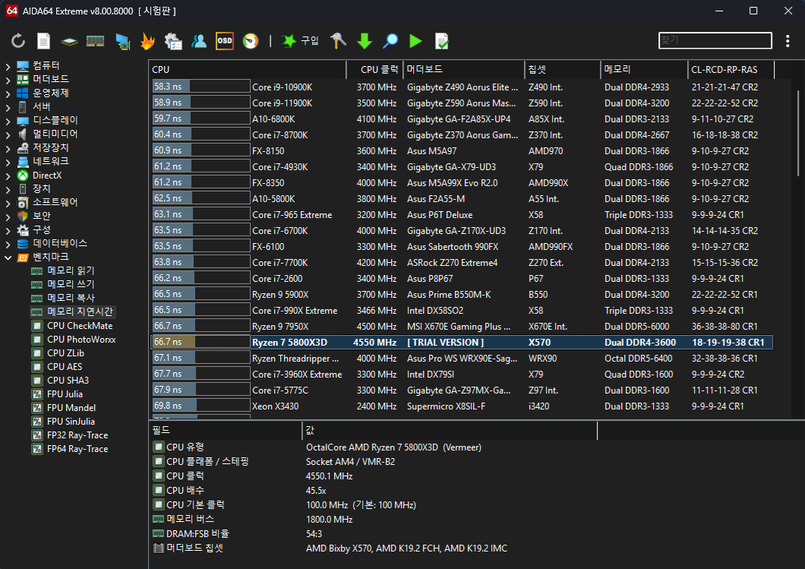Sort by the 메모리 column header
Screen dimensions: 805x569
644,69
